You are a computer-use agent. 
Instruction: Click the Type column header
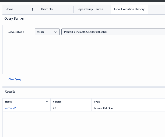[x=97, y=102]
